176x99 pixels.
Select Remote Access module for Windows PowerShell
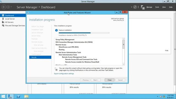point(82,62)
